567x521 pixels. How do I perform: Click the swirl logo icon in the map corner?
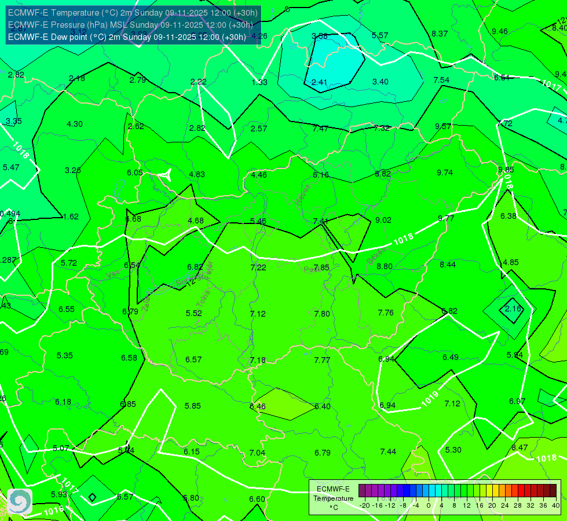coord(20,501)
